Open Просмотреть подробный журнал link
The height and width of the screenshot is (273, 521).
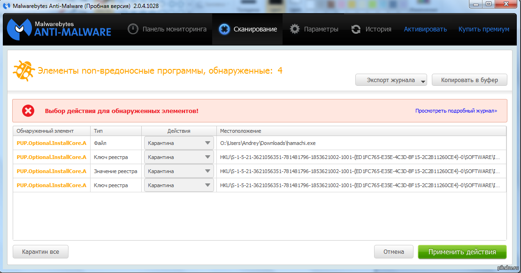click(456, 111)
